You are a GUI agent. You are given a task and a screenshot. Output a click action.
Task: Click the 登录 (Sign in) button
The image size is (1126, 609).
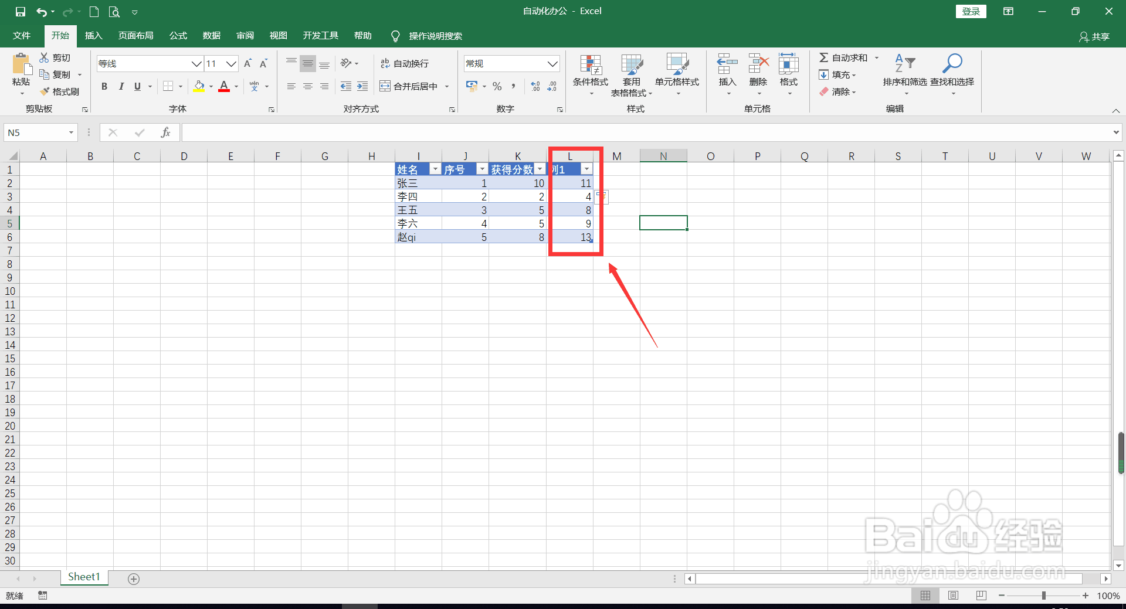971,11
